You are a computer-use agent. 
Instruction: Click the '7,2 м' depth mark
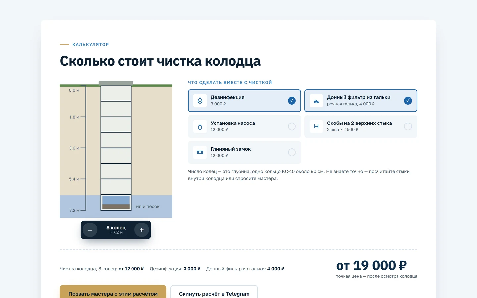(74, 210)
